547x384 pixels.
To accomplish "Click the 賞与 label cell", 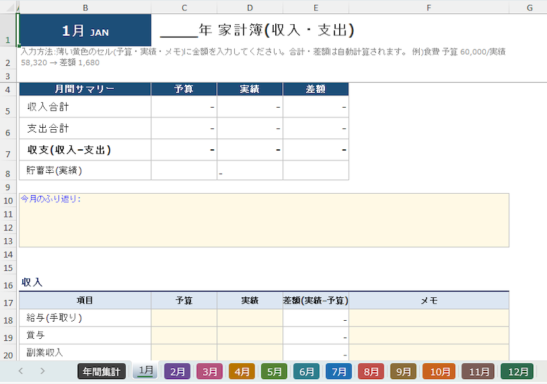I will point(85,335).
